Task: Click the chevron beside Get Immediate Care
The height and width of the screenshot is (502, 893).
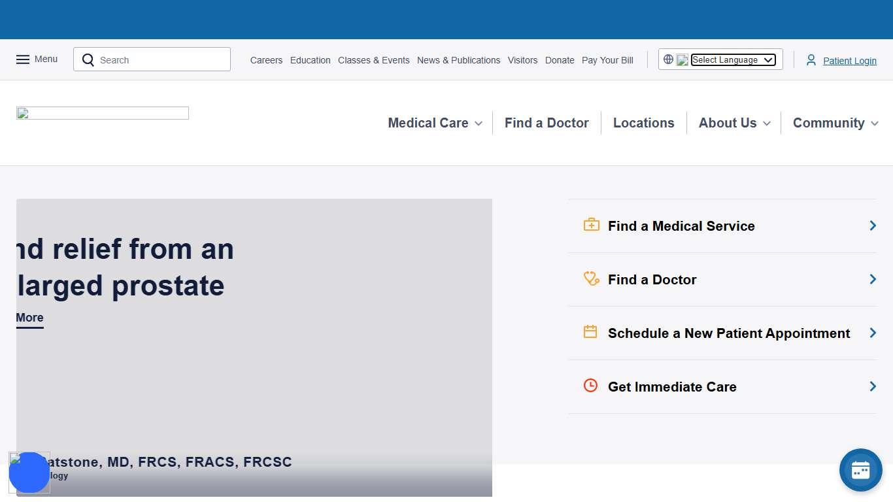Action: [872, 386]
